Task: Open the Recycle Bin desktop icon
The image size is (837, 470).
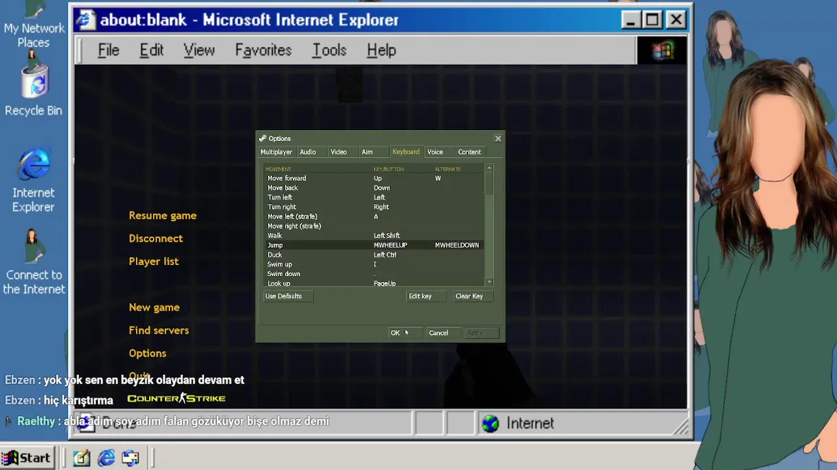Action: tap(33, 90)
